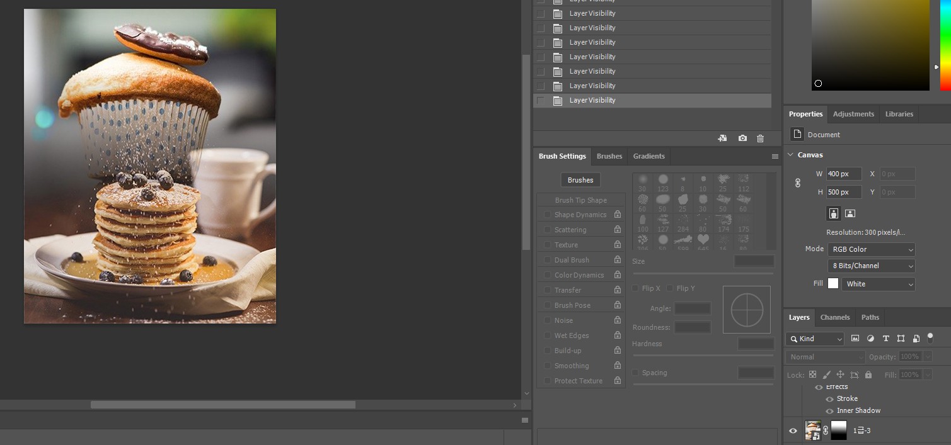The width and height of the screenshot is (951, 445).
Task: Open the Normal blend mode dropdown
Action: pos(825,357)
